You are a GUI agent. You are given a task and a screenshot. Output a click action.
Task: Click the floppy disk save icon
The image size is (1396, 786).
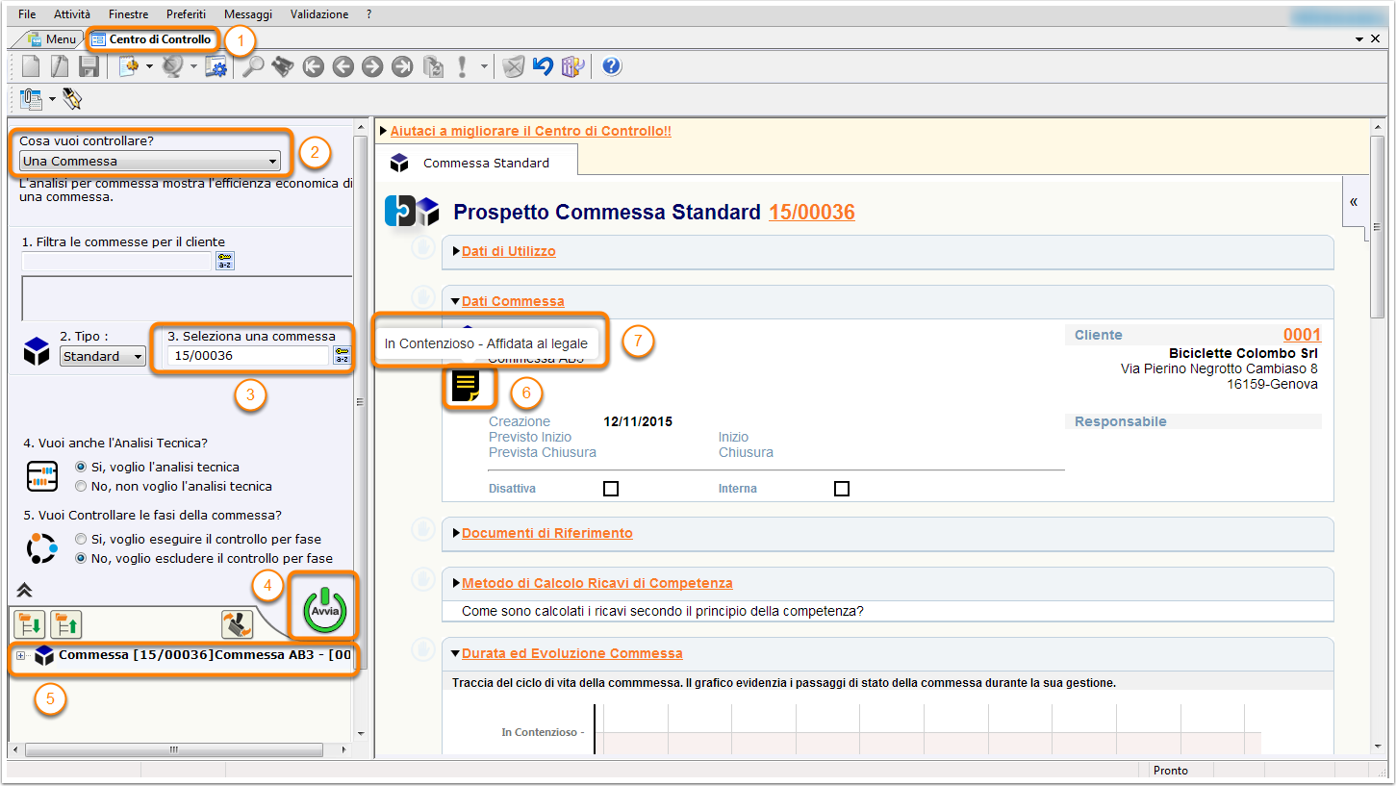tap(89, 66)
